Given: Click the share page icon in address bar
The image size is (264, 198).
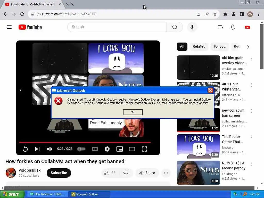Looking at the screenshot, I should coord(207,14).
